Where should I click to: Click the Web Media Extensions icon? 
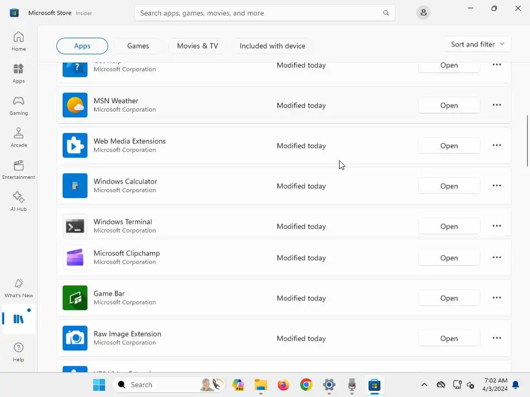[x=75, y=145]
